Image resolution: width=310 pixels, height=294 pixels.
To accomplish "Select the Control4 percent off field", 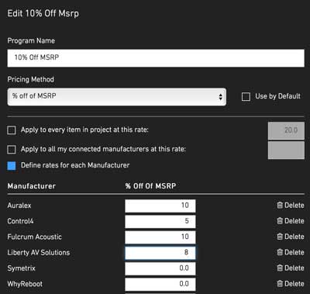I will 160,221.
